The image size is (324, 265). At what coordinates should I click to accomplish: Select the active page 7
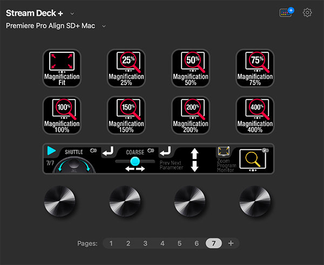[x=214, y=243]
